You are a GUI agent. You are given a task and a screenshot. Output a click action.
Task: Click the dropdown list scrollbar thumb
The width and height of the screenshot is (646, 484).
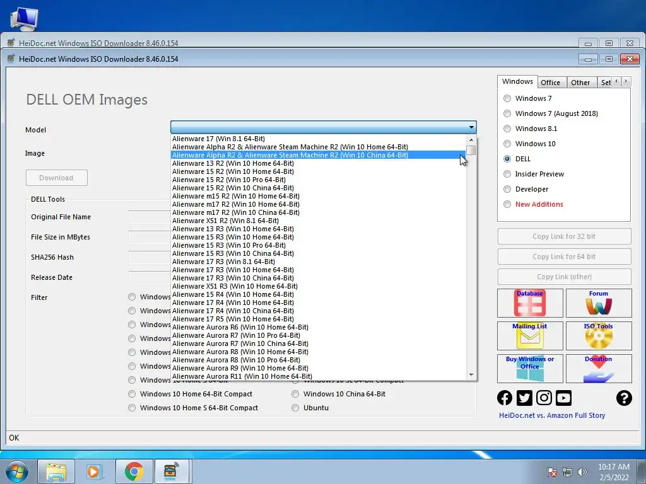(x=471, y=150)
